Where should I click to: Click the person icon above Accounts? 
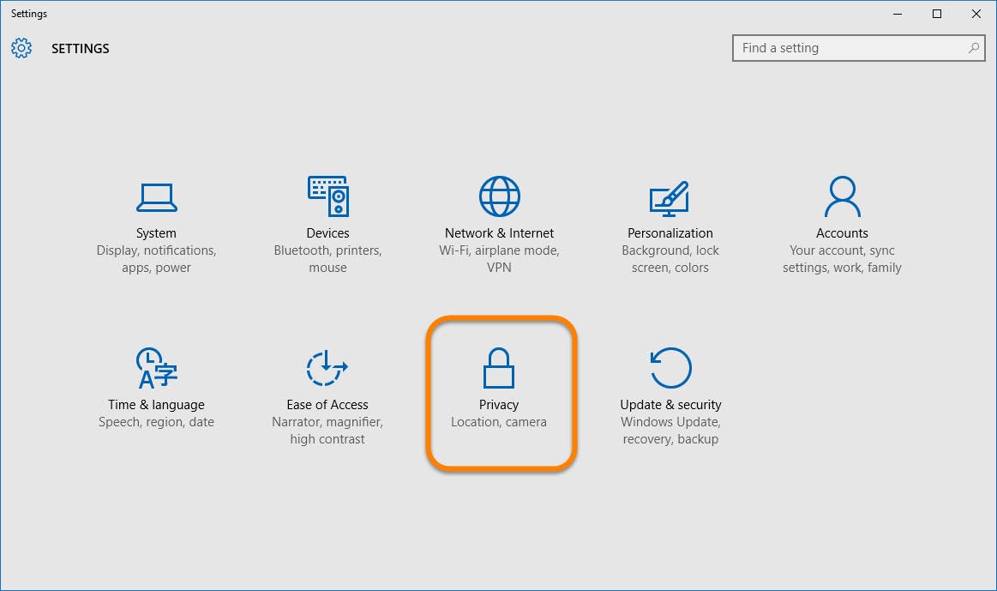click(x=841, y=196)
